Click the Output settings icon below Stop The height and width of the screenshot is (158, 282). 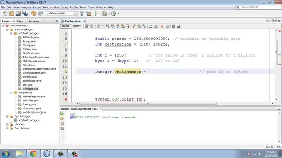[62, 129]
